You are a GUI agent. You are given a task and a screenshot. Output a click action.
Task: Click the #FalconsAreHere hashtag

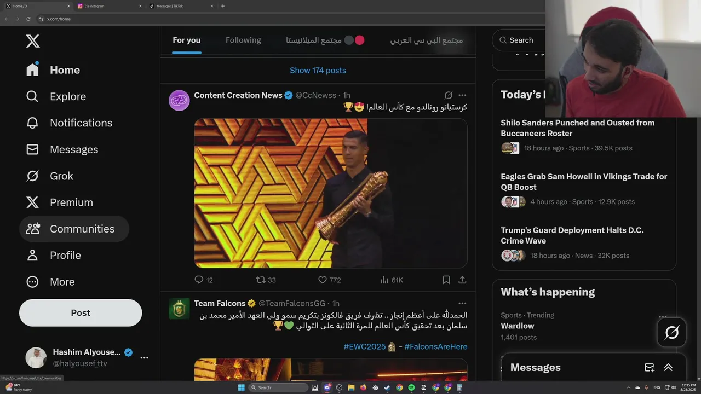coord(436,346)
